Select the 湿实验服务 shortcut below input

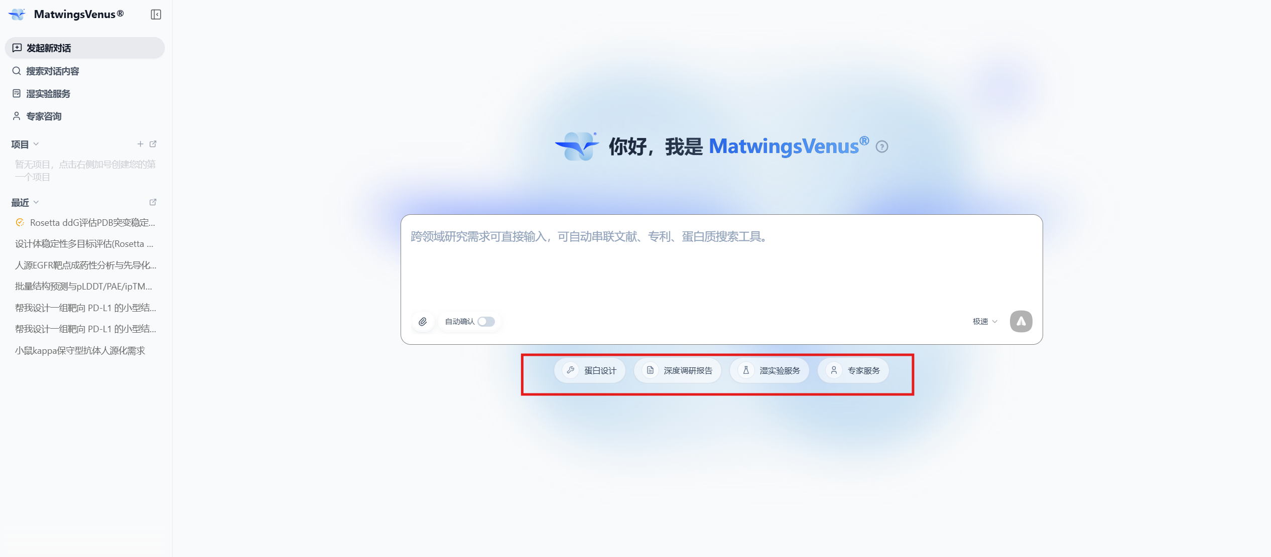tap(770, 370)
